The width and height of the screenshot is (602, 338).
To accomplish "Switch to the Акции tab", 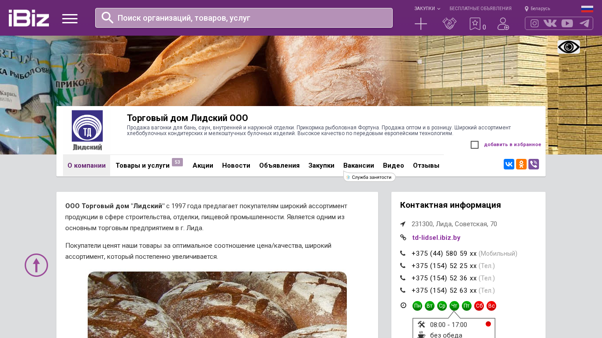I will click(203, 165).
